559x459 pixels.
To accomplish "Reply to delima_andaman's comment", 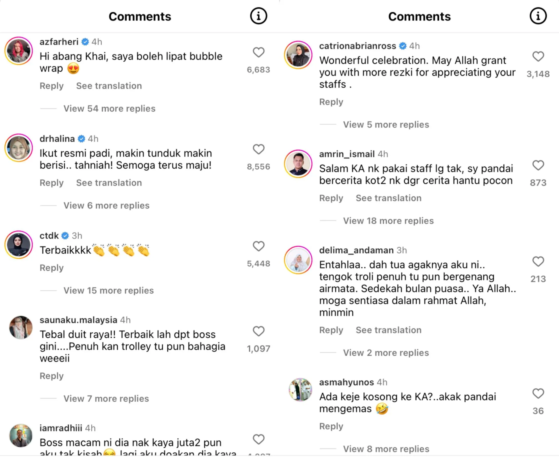I will click(x=331, y=330).
